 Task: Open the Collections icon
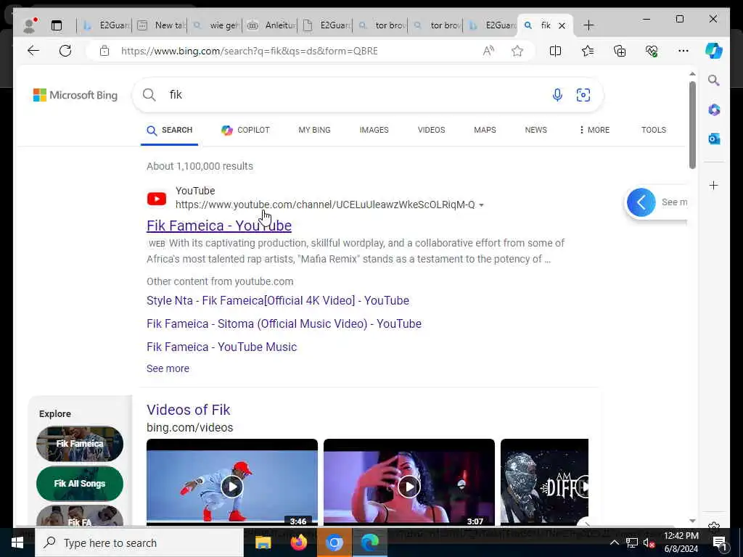click(x=620, y=51)
